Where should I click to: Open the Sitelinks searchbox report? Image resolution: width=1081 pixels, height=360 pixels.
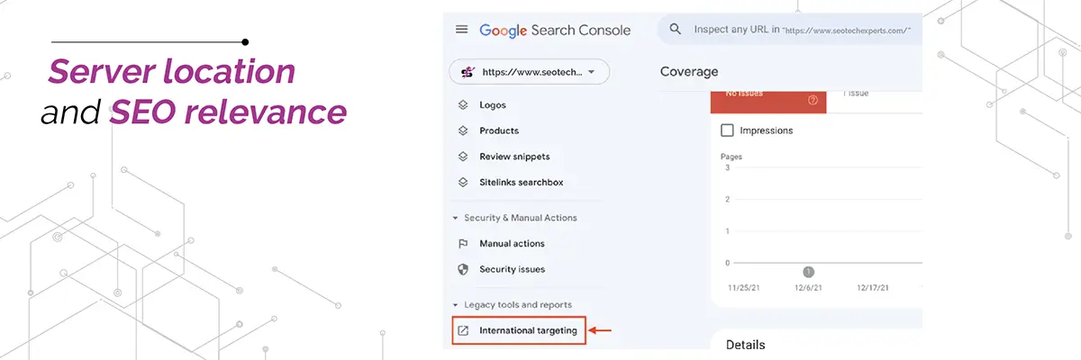(x=523, y=182)
